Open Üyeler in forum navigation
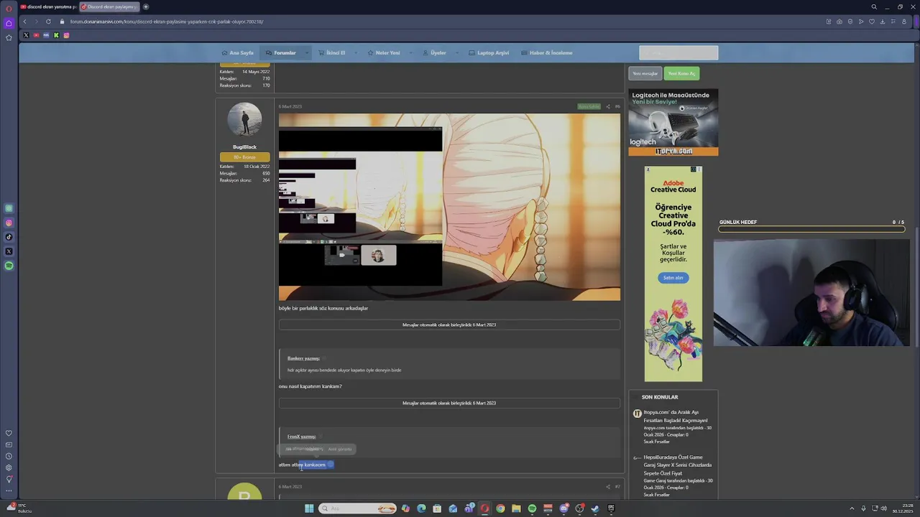920x517 pixels. tap(435, 52)
